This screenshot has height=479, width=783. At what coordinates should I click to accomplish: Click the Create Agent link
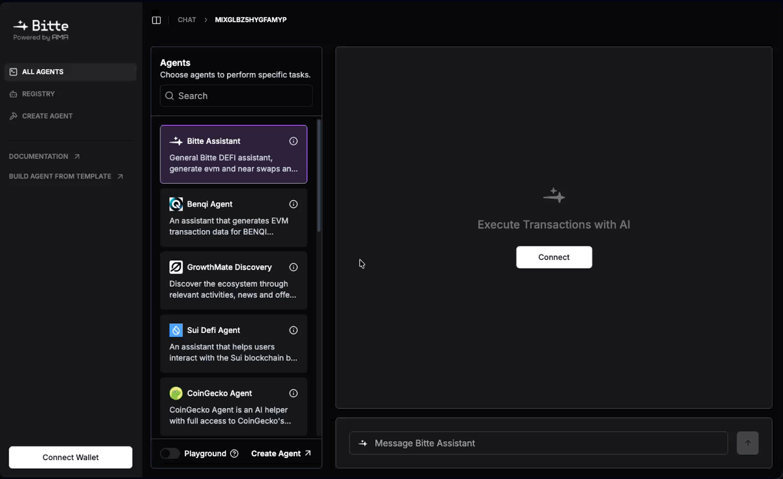tap(276, 453)
